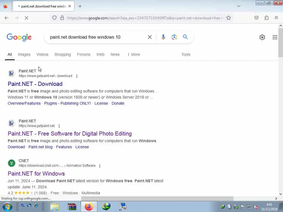
Task: Open the License link beside Features
Action: tap(82, 147)
